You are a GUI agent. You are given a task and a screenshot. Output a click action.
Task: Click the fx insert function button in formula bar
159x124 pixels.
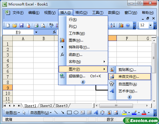[x=54, y=32]
